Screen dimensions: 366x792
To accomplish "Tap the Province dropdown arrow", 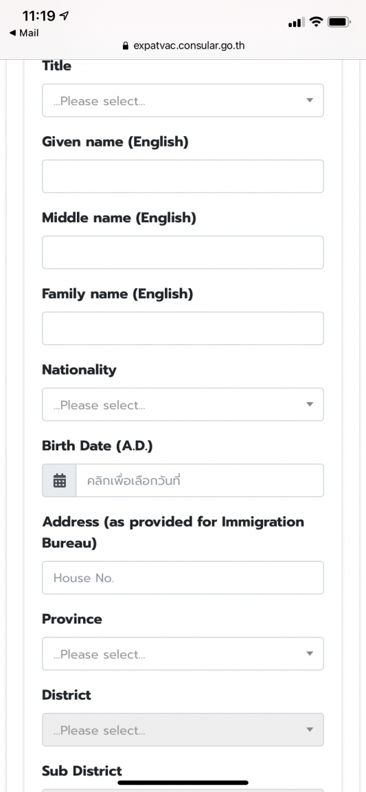I will pyautogui.click(x=310, y=654).
